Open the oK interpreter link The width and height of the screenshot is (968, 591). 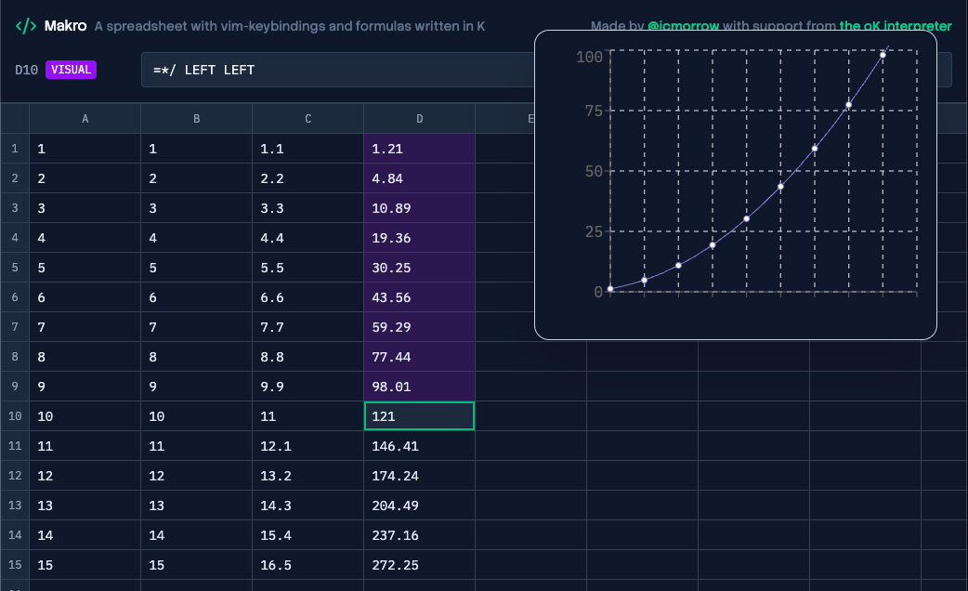pos(896,26)
